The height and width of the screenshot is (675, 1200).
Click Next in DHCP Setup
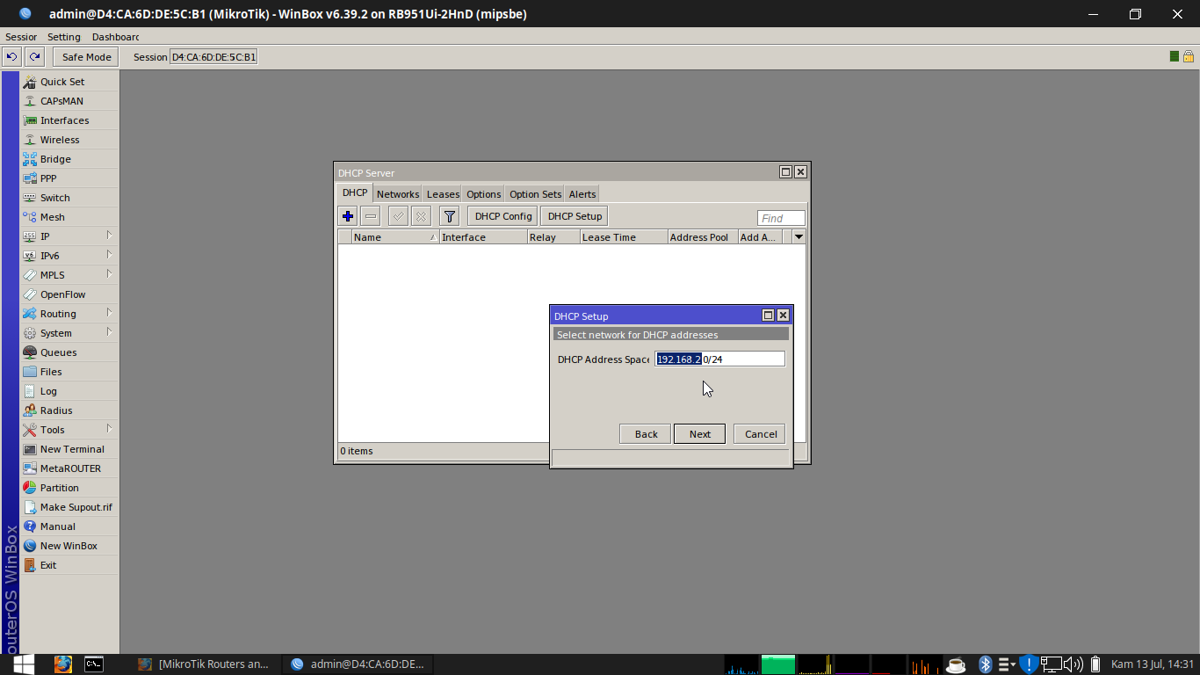[700, 434]
